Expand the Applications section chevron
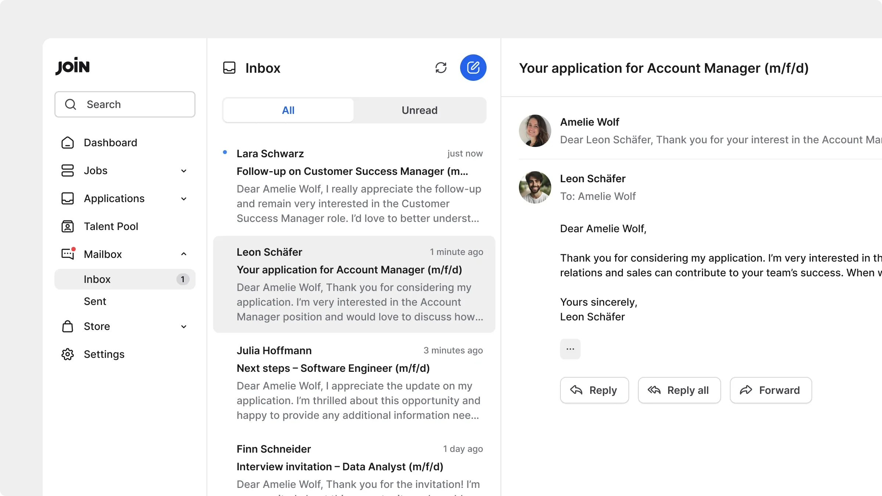 pyautogui.click(x=184, y=199)
